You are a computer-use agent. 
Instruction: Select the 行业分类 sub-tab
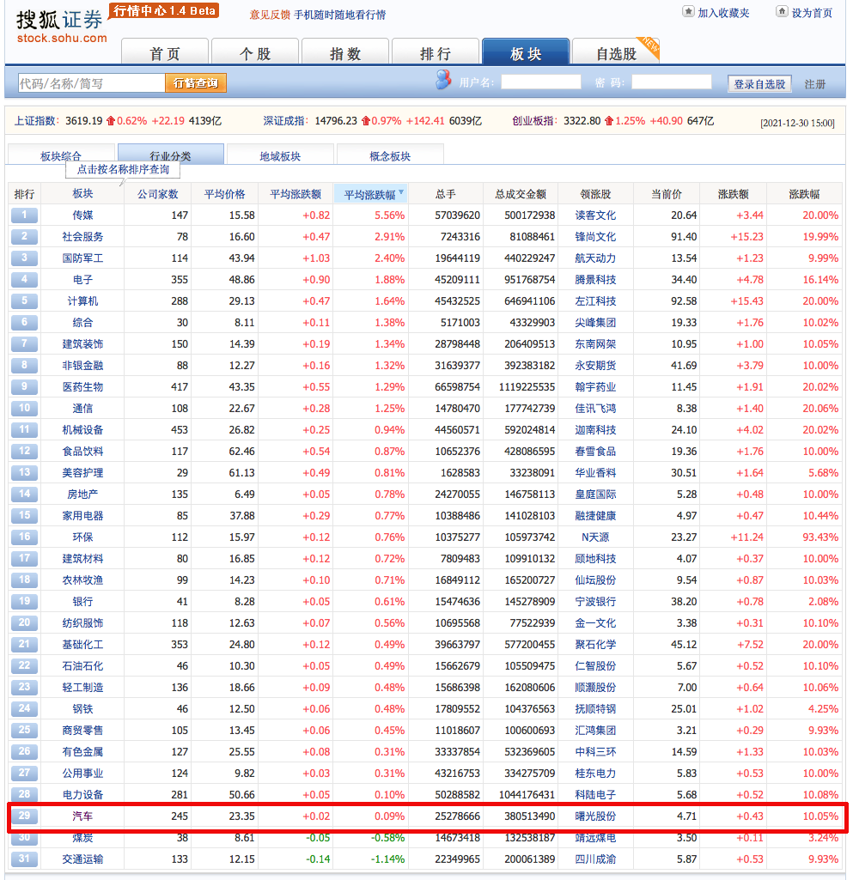point(171,155)
